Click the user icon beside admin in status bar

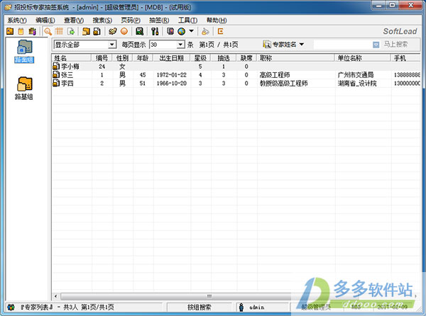pyautogui.click(x=241, y=307)
